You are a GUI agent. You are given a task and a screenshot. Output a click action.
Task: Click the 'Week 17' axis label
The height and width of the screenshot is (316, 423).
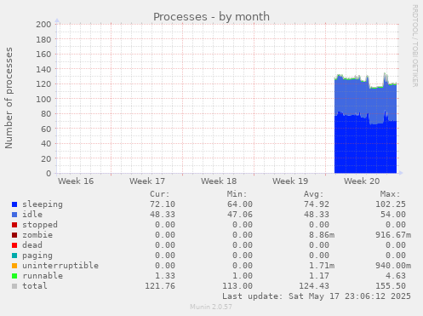click(x=147, y=181)
